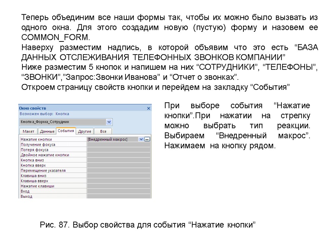The image size is (332, 249).
Task: Select the Выход property
Action: pos(53,196)
